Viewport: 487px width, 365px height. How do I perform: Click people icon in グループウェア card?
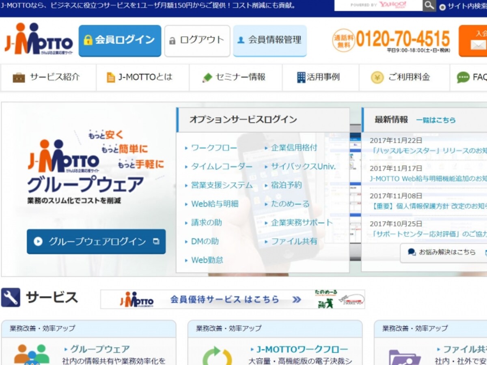(x=32, y=355)
